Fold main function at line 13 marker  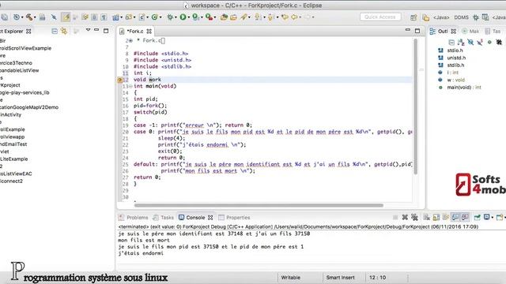click(x=130, y=86)
